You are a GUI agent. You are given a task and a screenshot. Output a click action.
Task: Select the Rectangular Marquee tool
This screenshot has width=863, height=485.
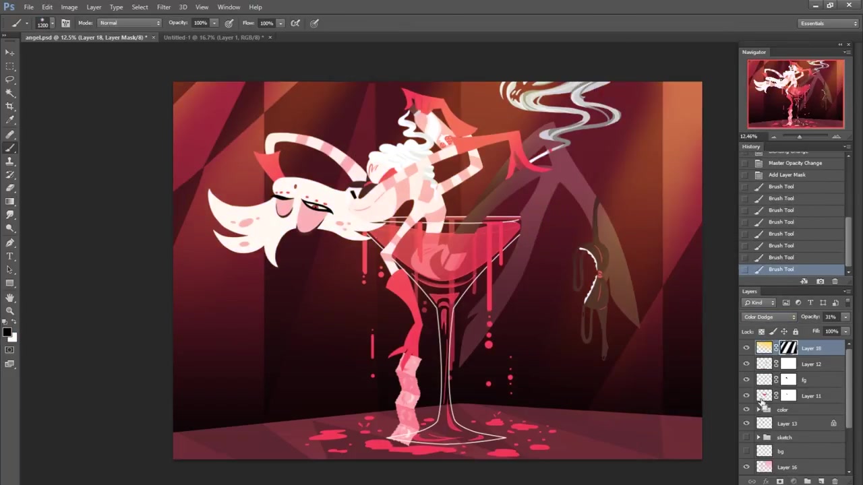(x=9, y=66)
